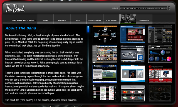Click the news ticker down arrow
Image resolution: width=178 pixels, height=107 pixels.
click(169, 9)
